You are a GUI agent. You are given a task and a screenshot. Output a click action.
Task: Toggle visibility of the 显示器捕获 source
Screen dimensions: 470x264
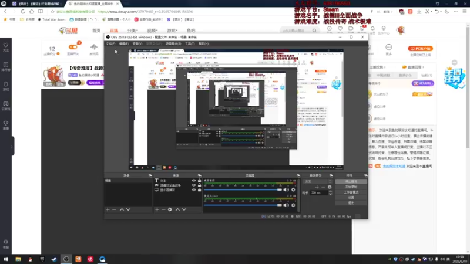[194, 189]
